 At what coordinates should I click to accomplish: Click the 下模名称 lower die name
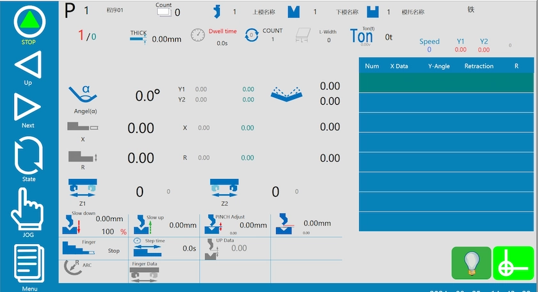pos(347,12)
